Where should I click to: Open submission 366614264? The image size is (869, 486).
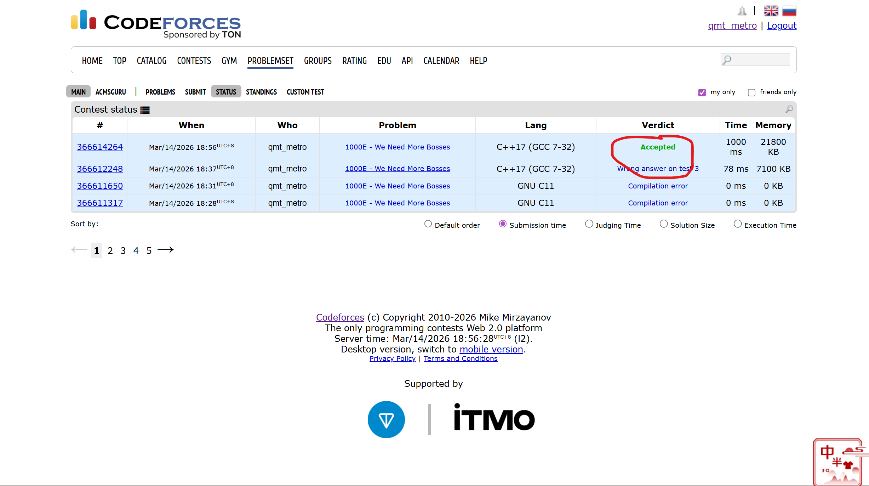[100, 147]
